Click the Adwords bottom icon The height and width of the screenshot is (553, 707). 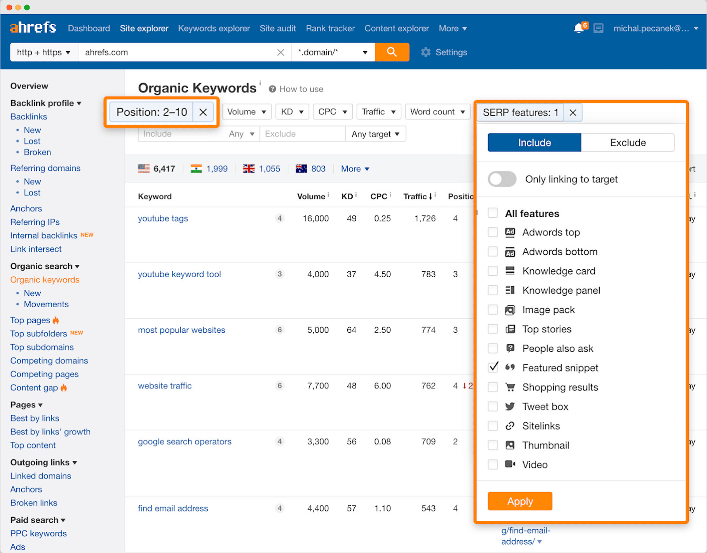(x=510, y=252)
